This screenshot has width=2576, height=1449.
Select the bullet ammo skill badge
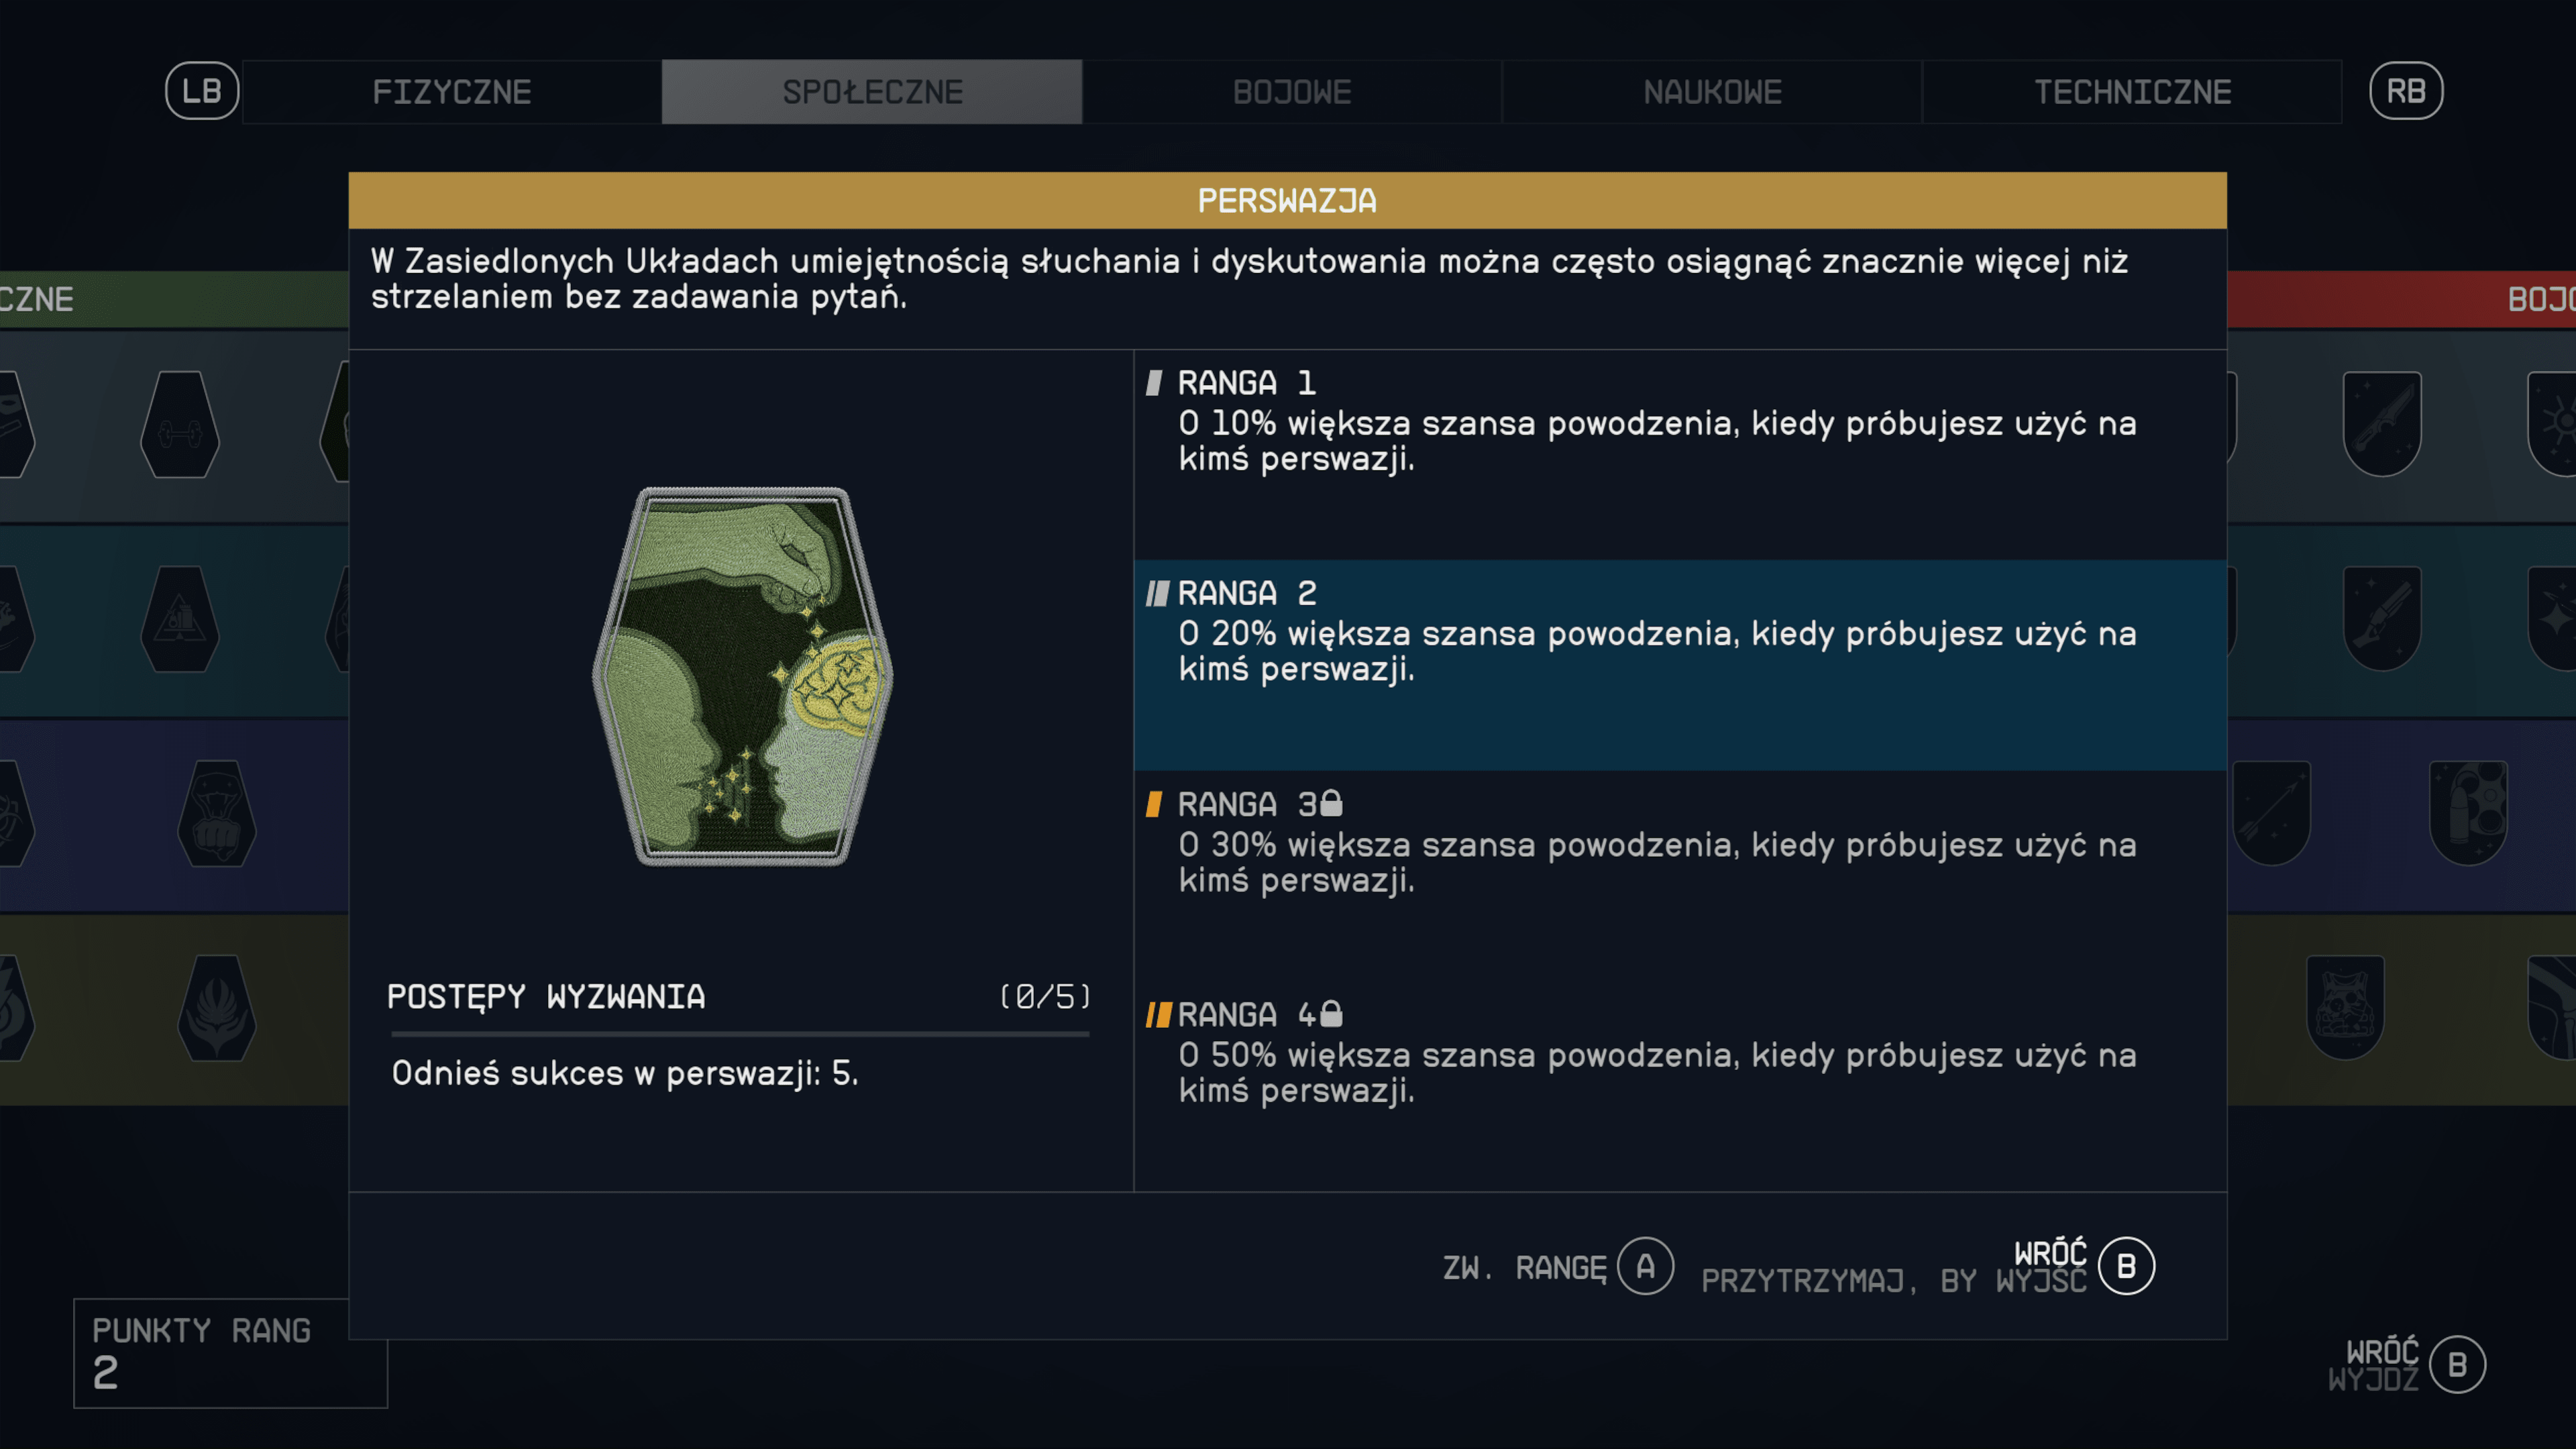pos(2468,813)
